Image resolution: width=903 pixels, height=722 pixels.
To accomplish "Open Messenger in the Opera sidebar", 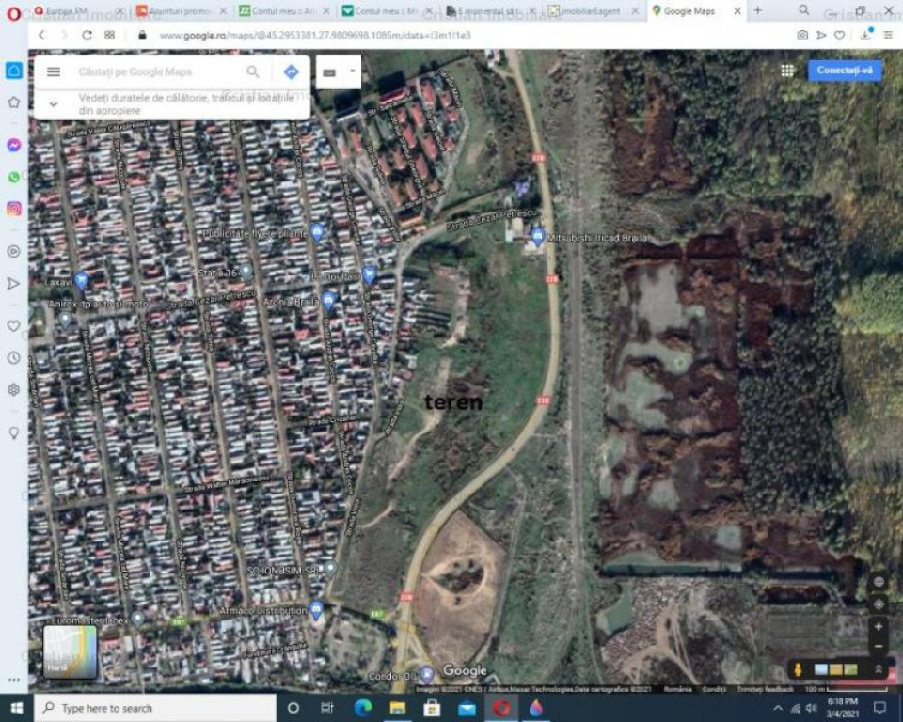I will [x=14, y=146].
